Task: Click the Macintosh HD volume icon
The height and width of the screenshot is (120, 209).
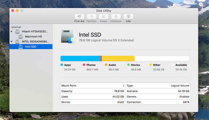Action: (x=21, y=36)
